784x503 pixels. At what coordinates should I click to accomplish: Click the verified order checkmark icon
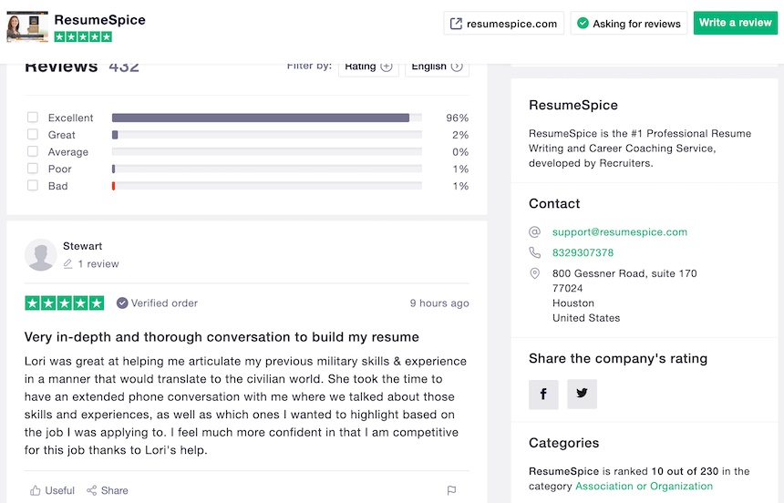122,303
